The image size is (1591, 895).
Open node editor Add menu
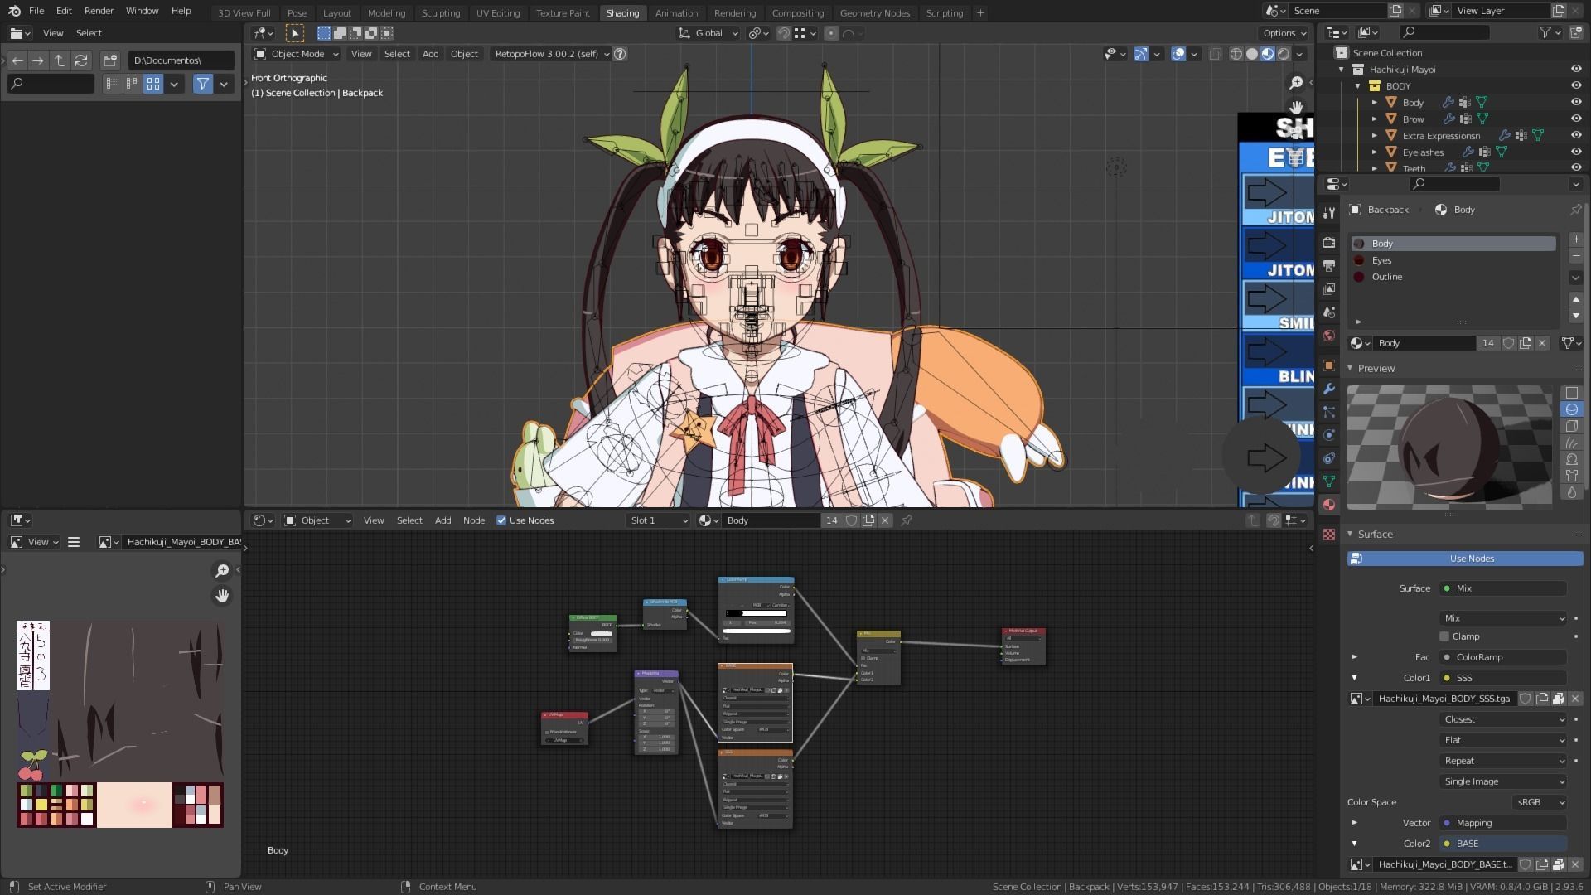point(442,520)
